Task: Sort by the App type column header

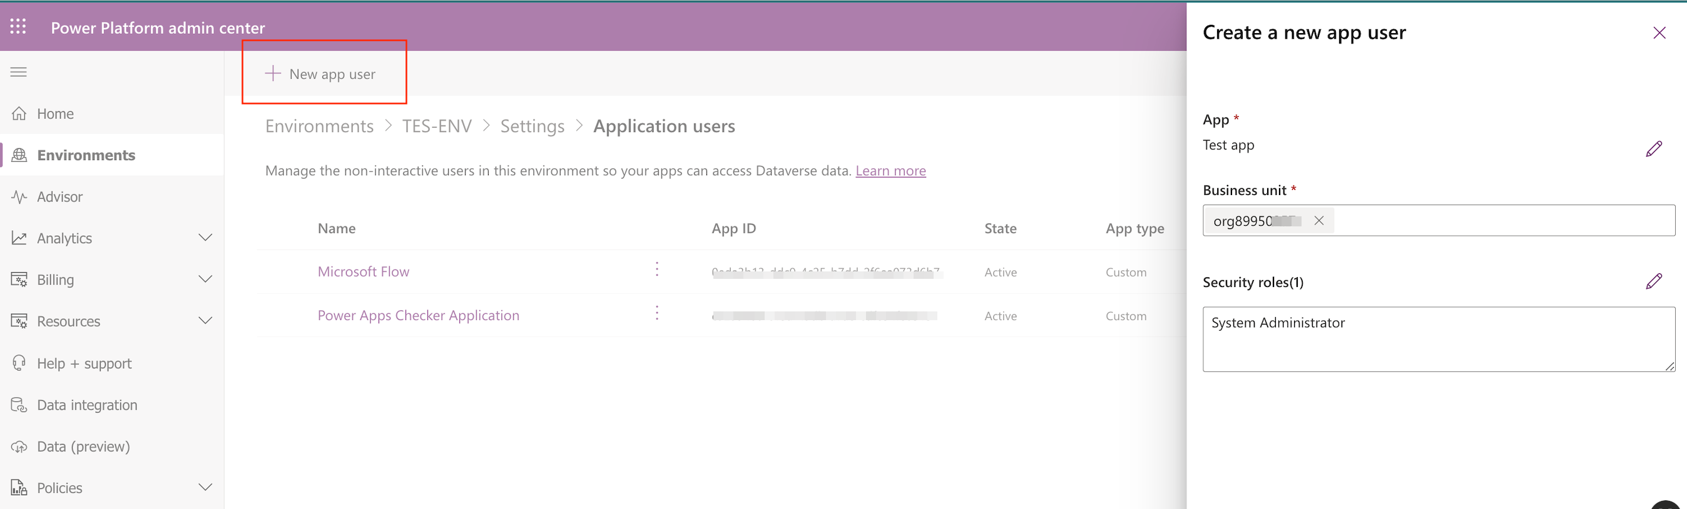Action: coord(1135,228)
